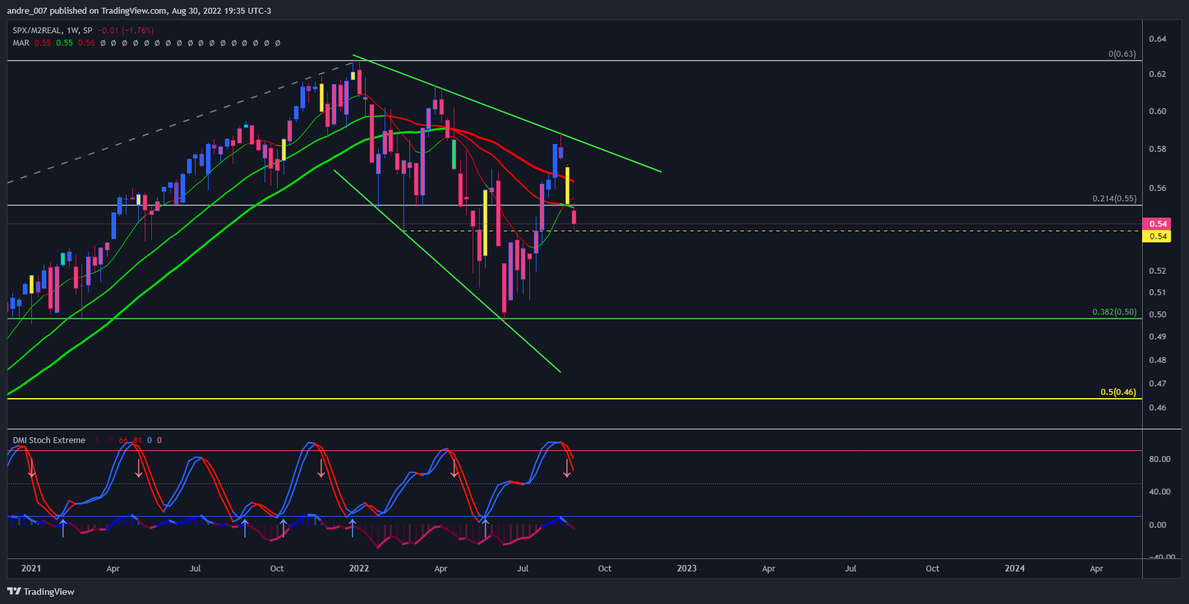The width and height of the screenshot is (1189, 604).
Task: Click the 0.46 price axis label
Action: point(1158,408)
